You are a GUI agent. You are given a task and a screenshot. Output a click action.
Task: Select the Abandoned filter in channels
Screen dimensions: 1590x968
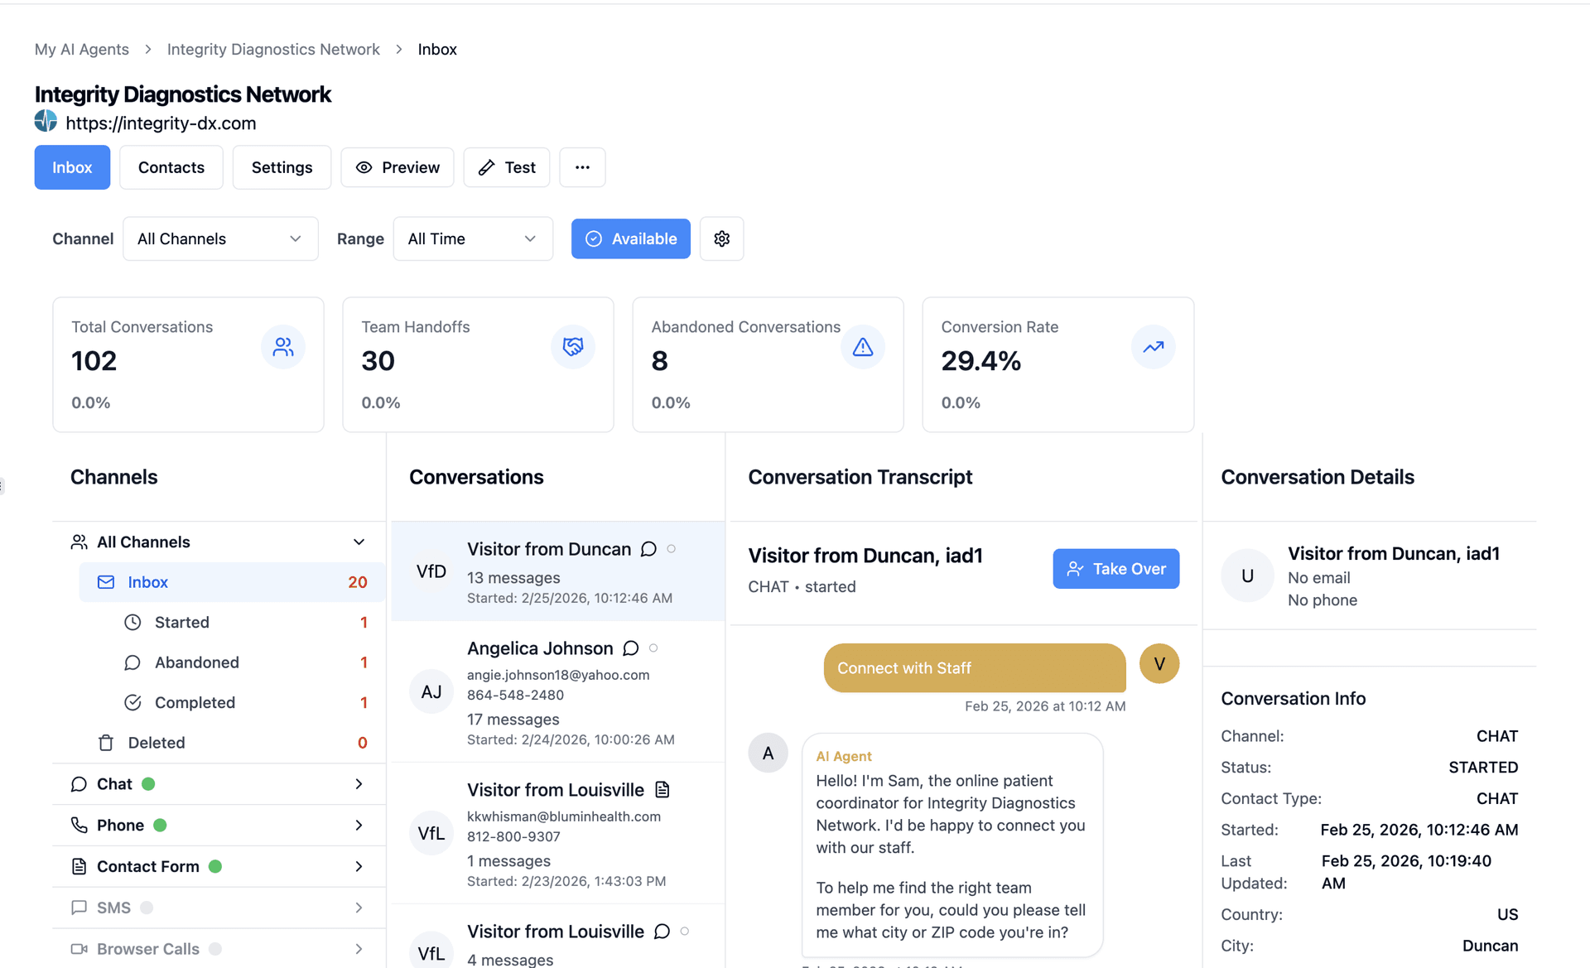pyautogui.click(x=246, y=662)
